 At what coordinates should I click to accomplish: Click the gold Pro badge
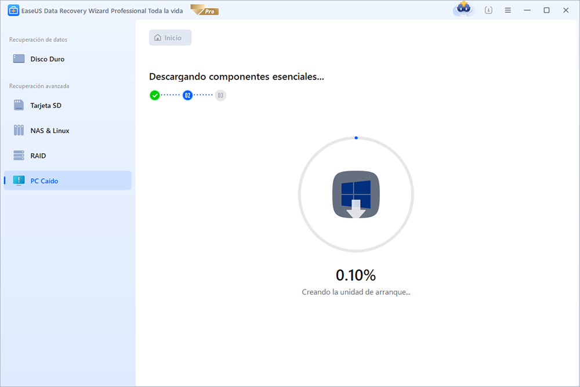pyautogui.click(x=205, y=10)
